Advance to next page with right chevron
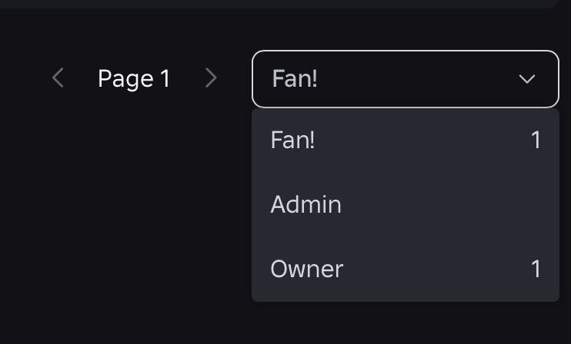Screen dimensions: 571x344 pyautogui.click(x=211, y=78)
